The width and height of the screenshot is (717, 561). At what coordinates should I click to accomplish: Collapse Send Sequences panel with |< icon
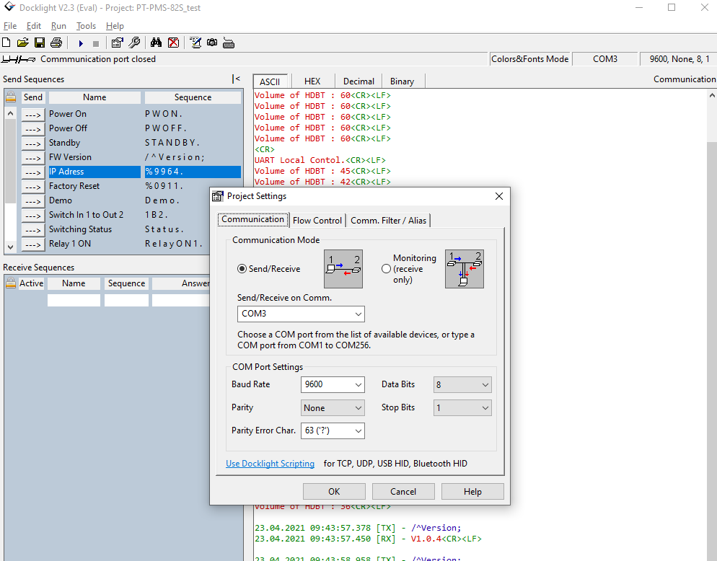point(236,79)
